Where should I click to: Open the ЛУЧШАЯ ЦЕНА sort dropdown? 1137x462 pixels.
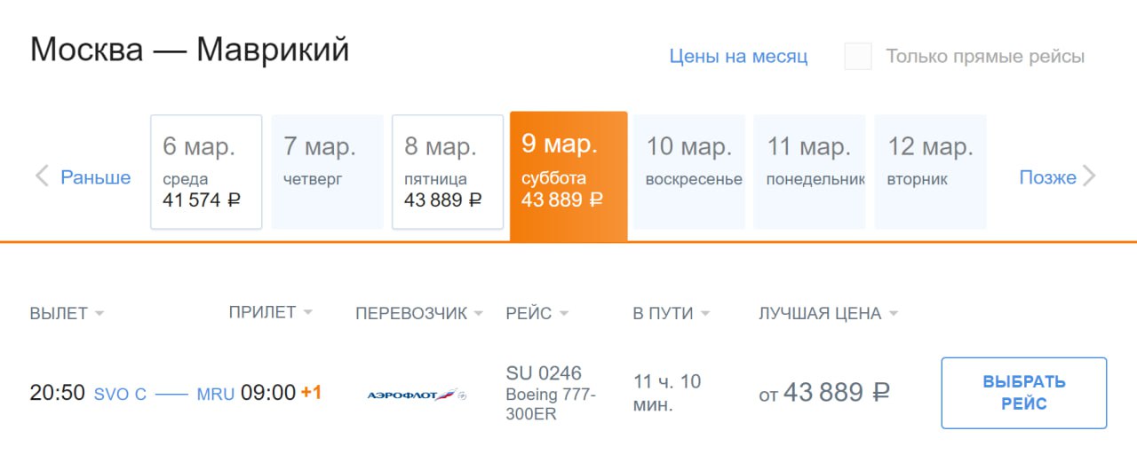893,314
